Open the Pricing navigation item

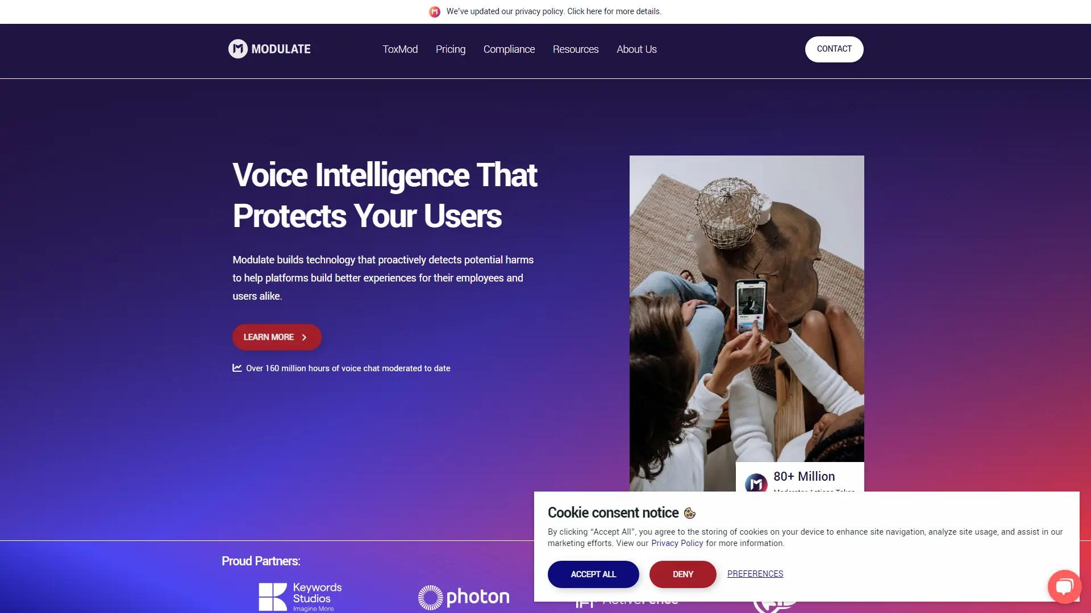(x=451, y=49)
